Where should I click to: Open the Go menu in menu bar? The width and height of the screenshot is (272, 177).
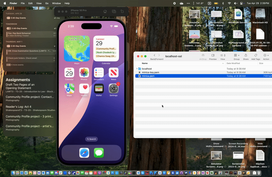(47, 3)
